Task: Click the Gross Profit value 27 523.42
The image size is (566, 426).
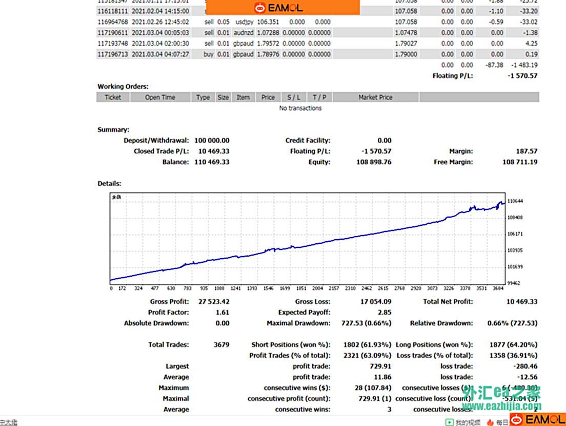Action: 214,302
